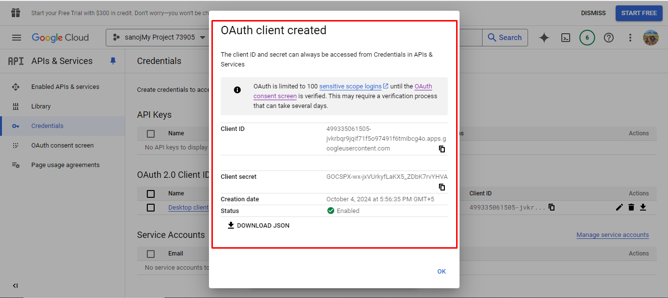668x298 pixels.
Task: Click the OAuth consent screen sidebar icon
Action: tap(16, 145)
